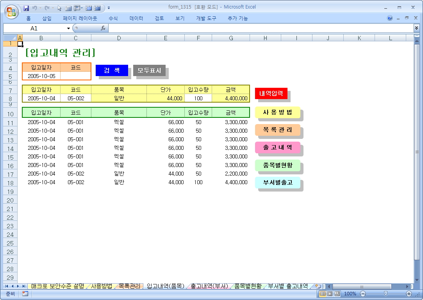
Task: Open Customize Quick Access Toolbar dropdown
Action: coord(109,8)
